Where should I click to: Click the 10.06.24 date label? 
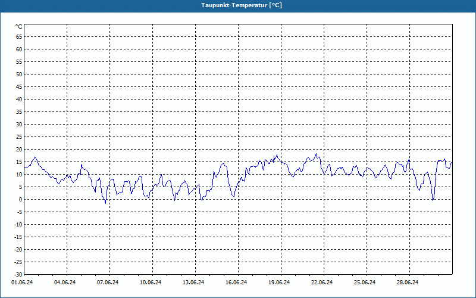(x=151, y=283)
